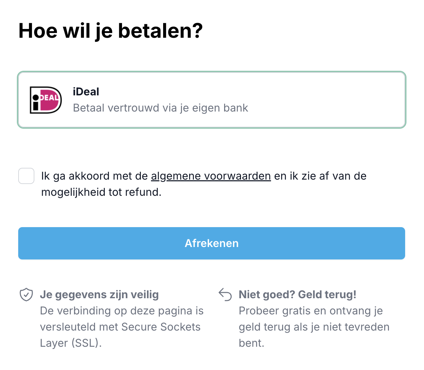The height and width of the screenshot is (370, 424).
Task: Click the 'Niet goed? Geld terug!' heading
Action: pyautogui.click(x=297, y=295)
